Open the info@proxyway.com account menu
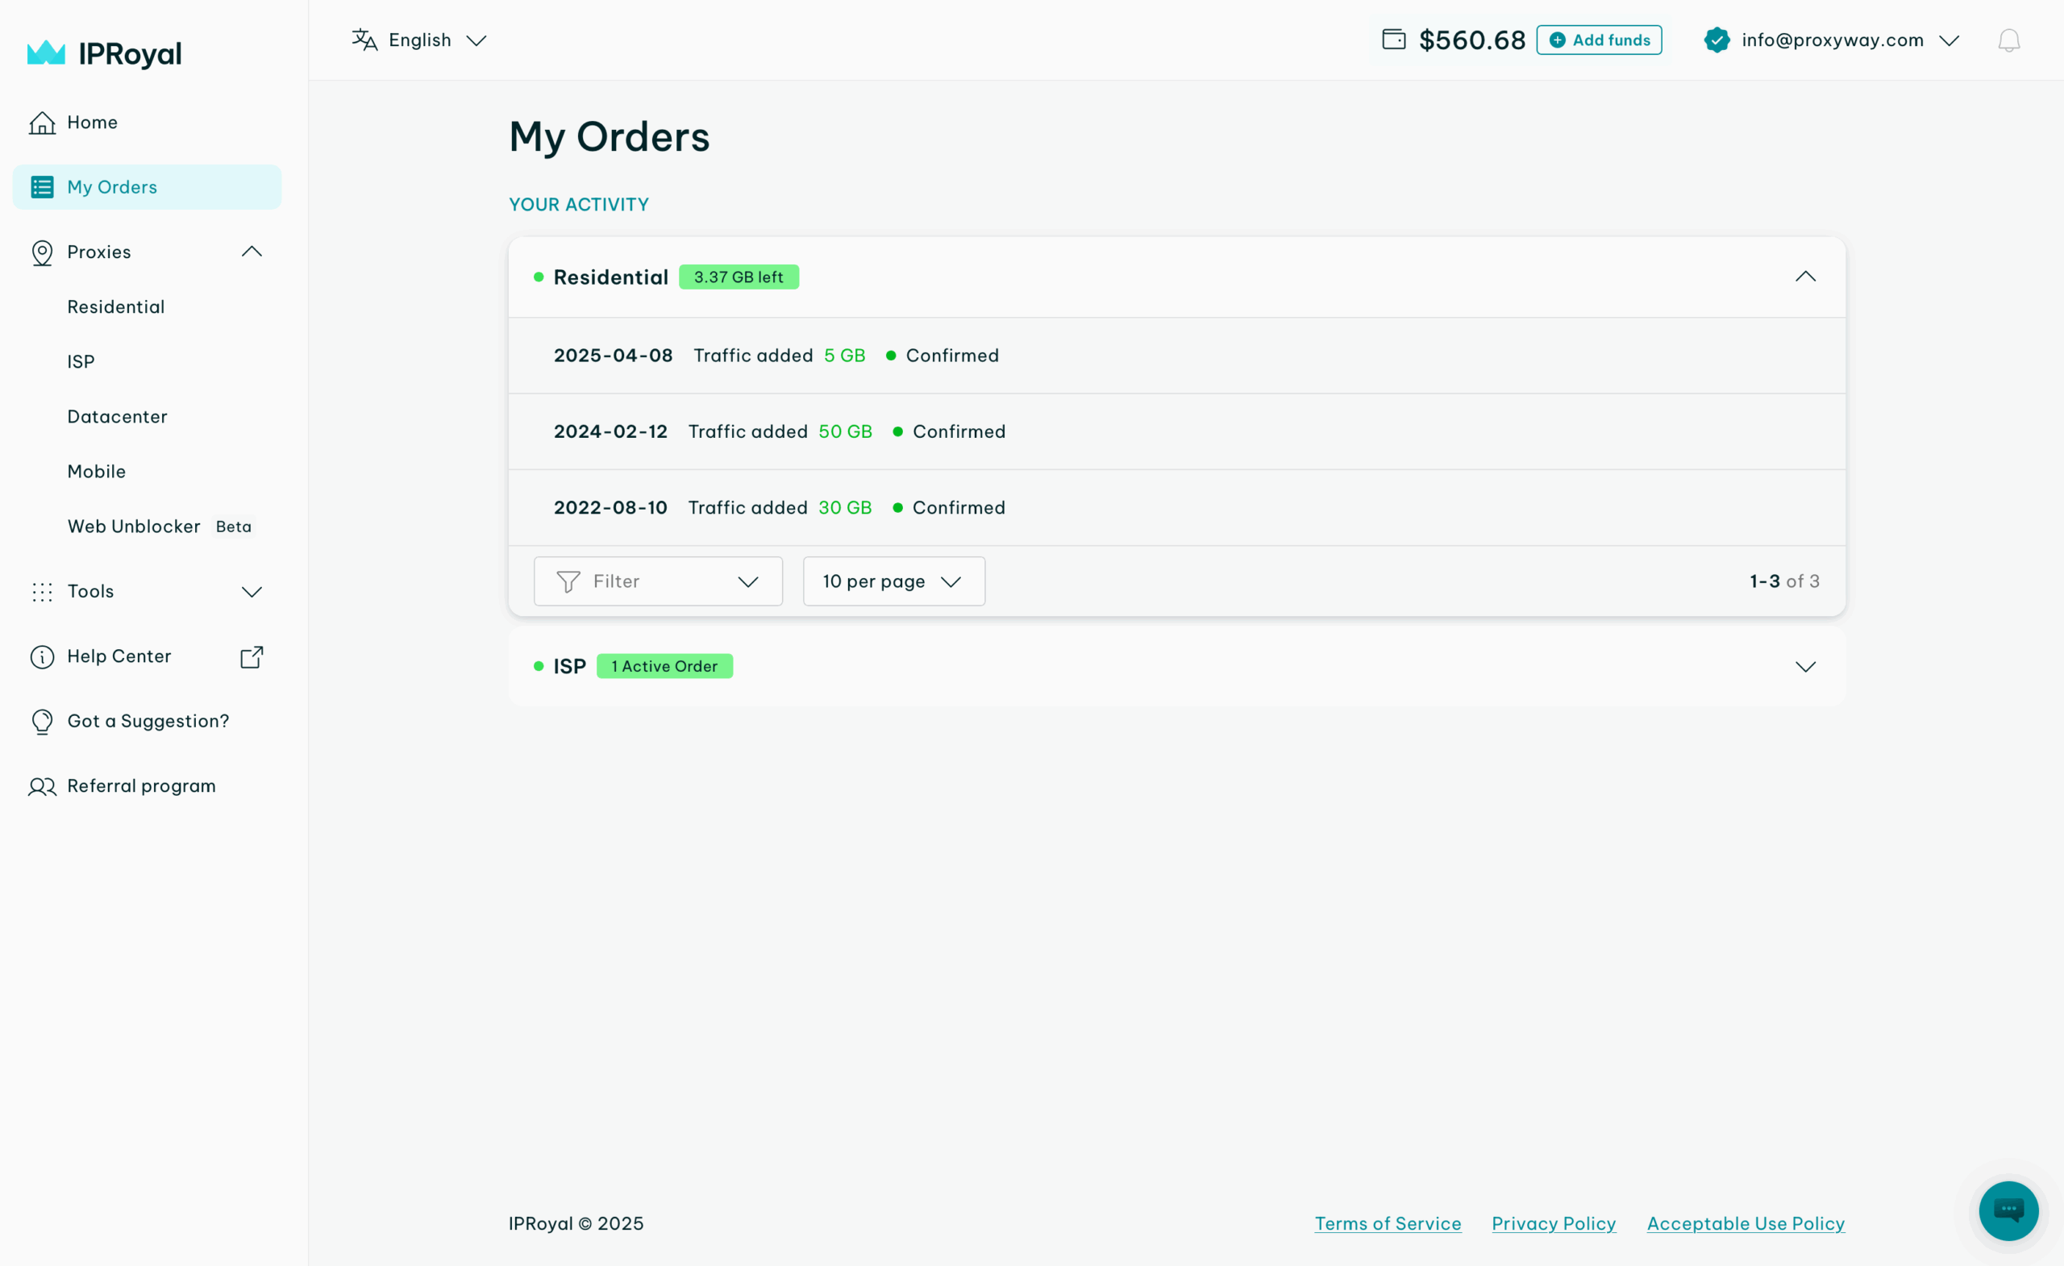The image size is (2064, 1266). 1832,40
